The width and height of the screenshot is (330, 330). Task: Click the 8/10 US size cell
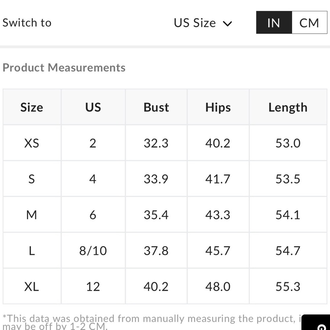click(x=93, y=251)
